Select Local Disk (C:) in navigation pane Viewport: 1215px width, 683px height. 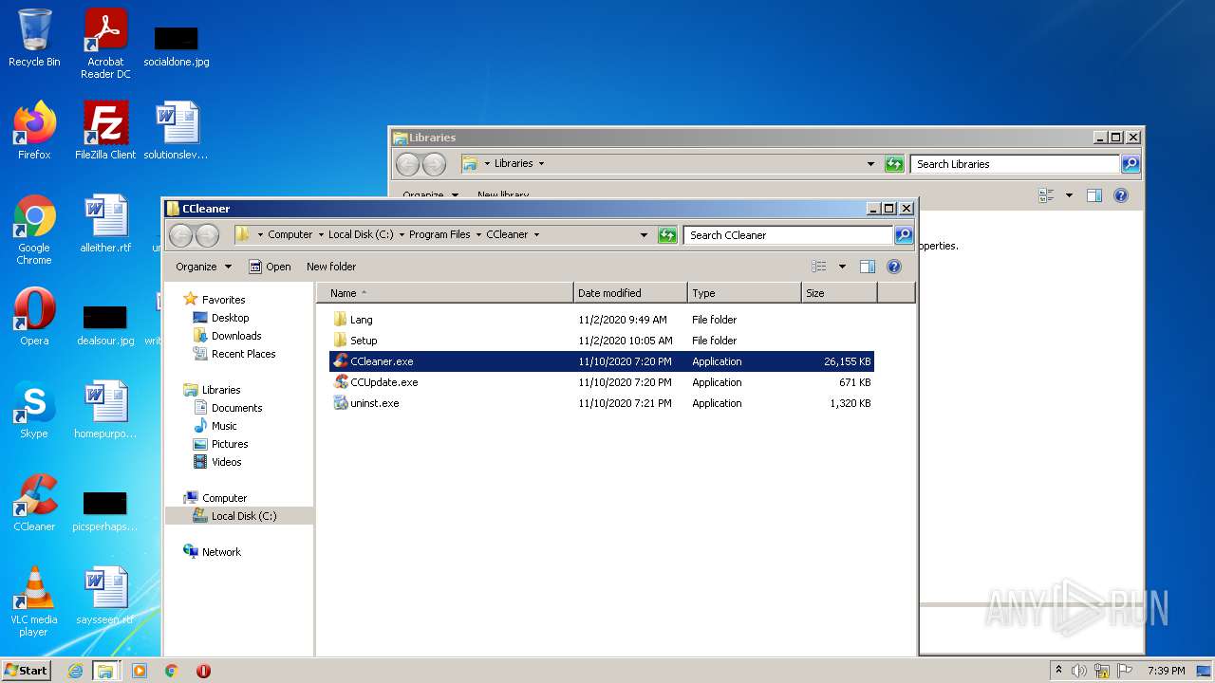click(x=239, y=516)
